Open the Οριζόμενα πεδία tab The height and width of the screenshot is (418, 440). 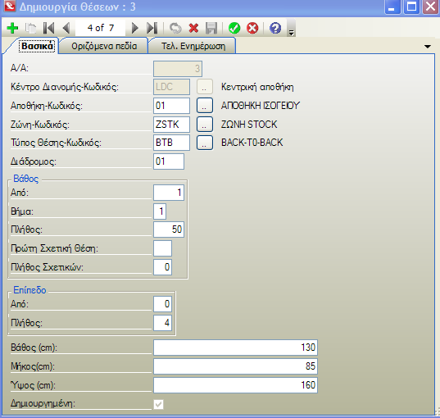[104, 46]
